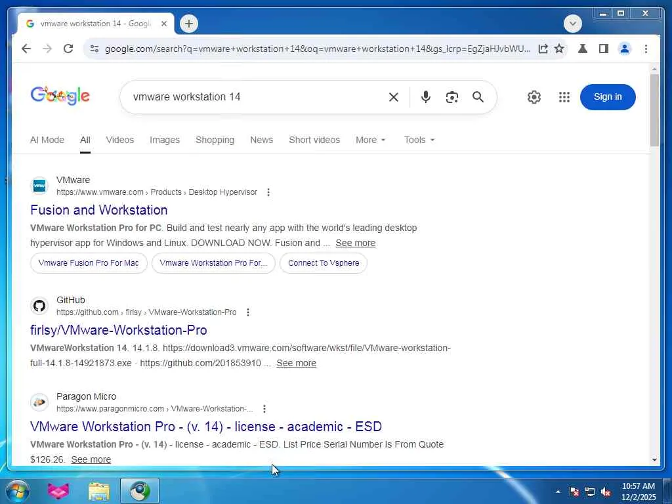
Task: Open Windows Explorer from taskbar
Action: point(99,491)
